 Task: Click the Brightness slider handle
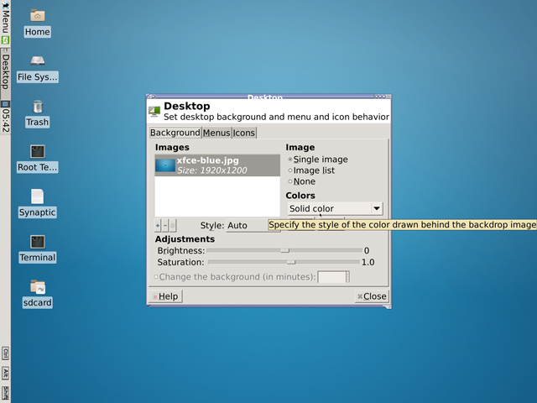[x=284, y=250]
